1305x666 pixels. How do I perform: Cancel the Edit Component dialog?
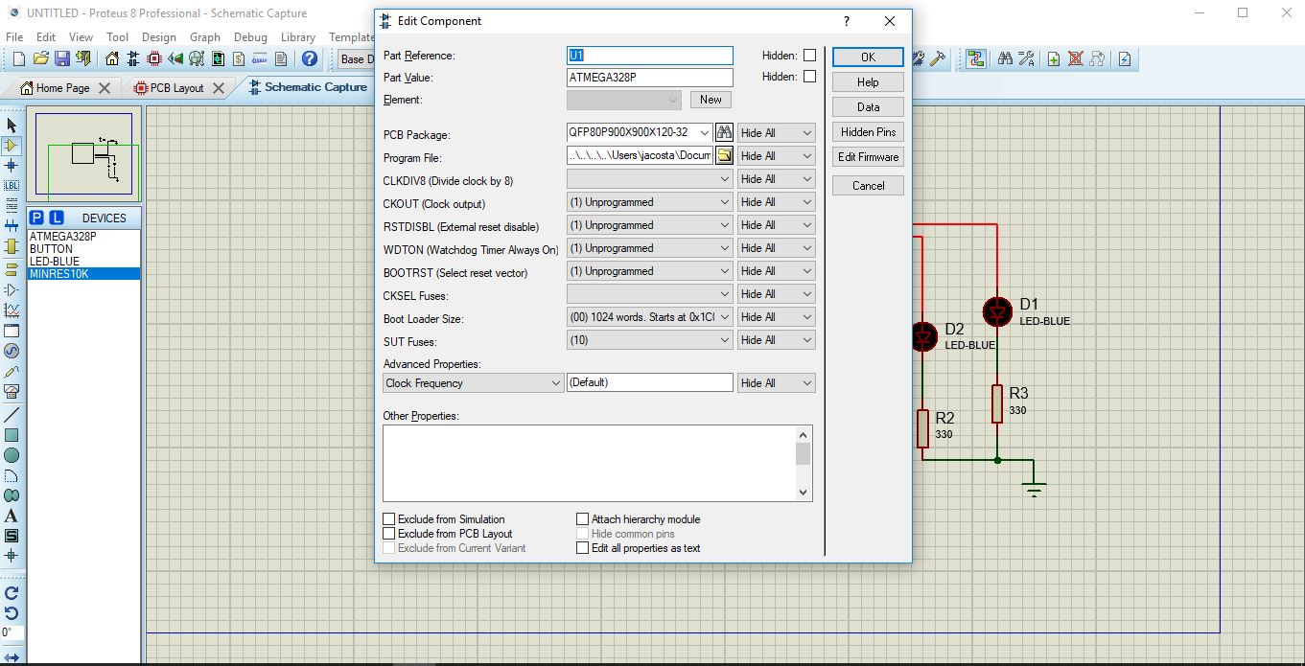[868, 186]
